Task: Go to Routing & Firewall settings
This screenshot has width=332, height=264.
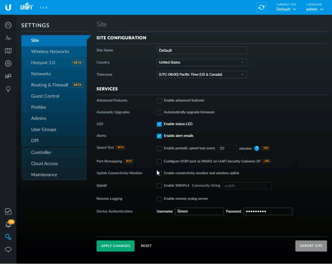Action: (49, 85)
